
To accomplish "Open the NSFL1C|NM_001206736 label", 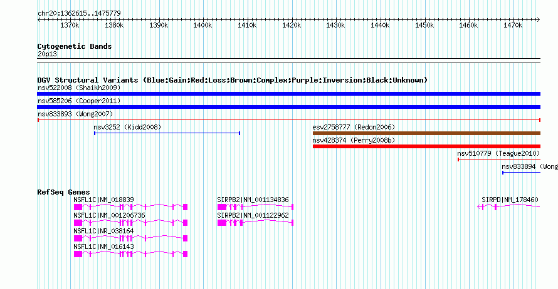I will tap(109, 216).
